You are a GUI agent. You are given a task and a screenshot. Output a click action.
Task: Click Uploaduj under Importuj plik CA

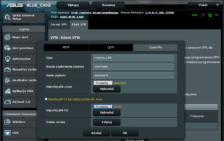[x=107, y=112]
